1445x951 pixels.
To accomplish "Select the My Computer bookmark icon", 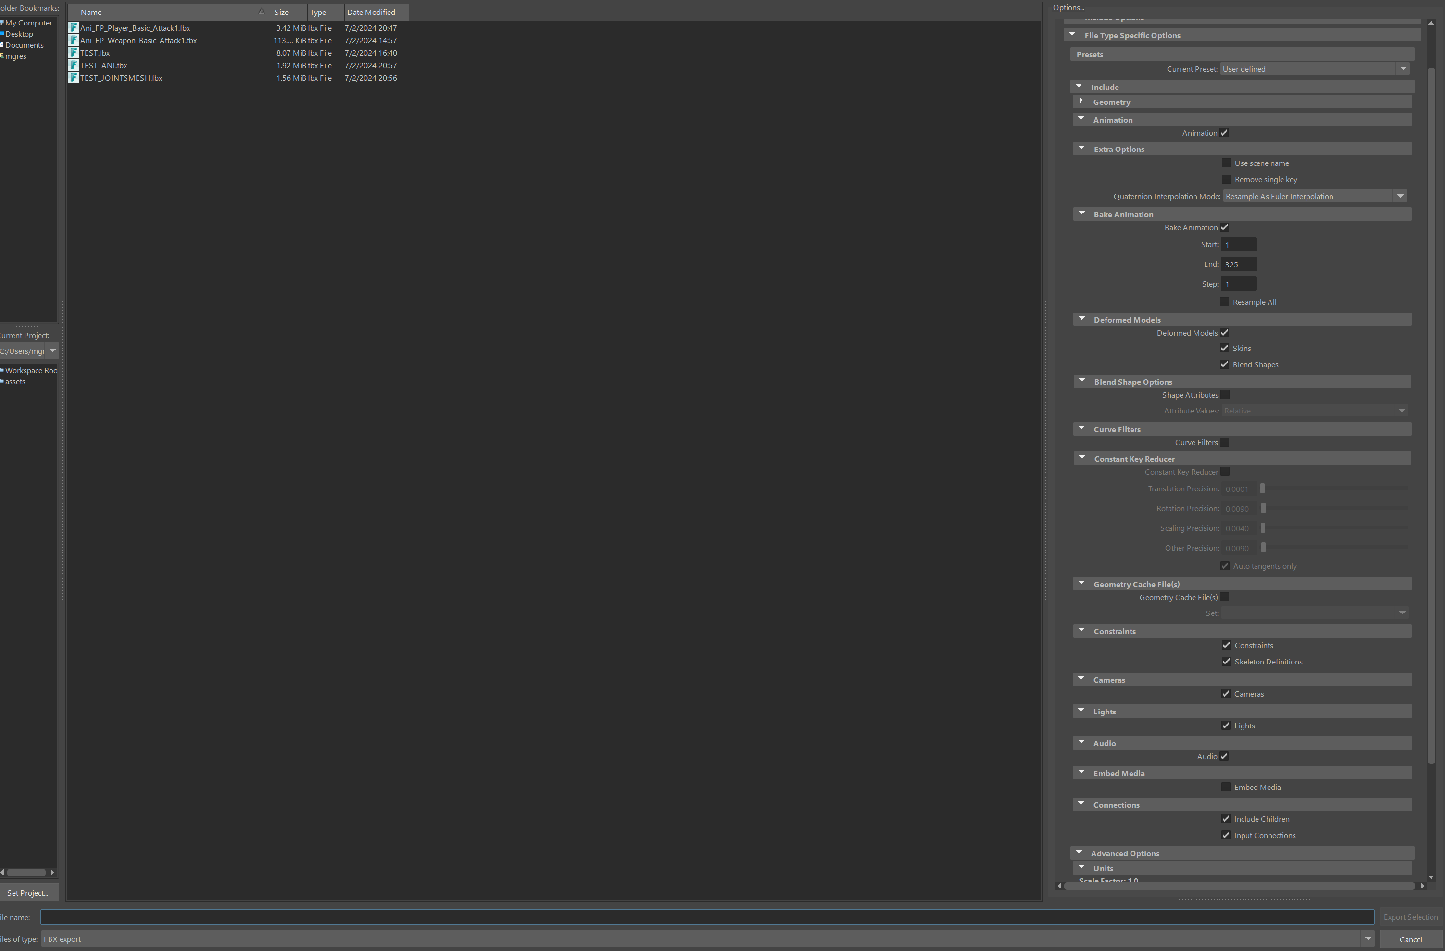I will 2,23.
